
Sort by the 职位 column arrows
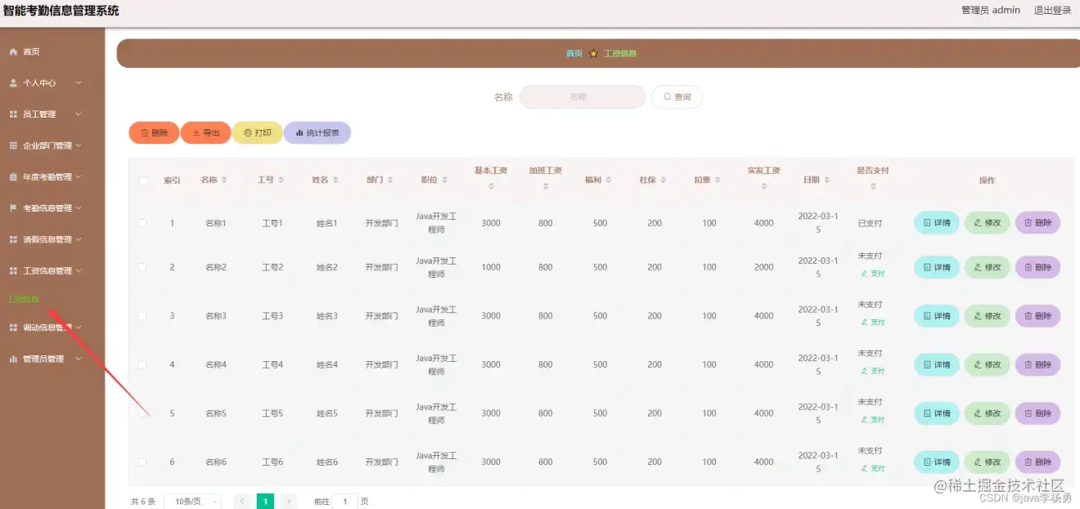click(x=445, y=180)
